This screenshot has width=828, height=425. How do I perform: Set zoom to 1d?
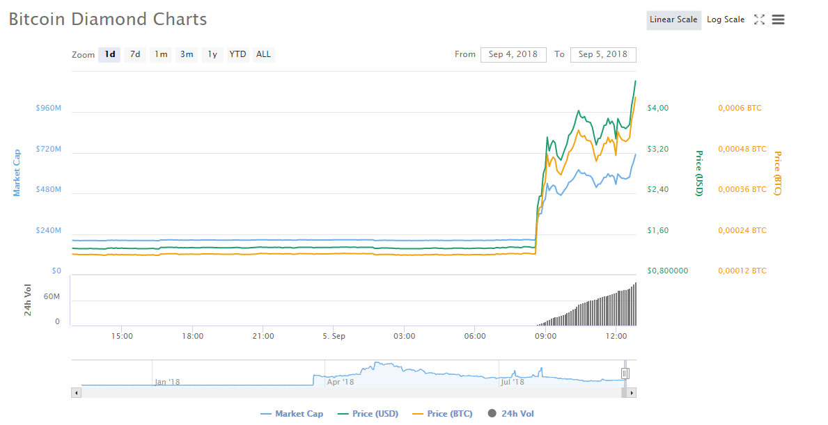pos(110,54)
